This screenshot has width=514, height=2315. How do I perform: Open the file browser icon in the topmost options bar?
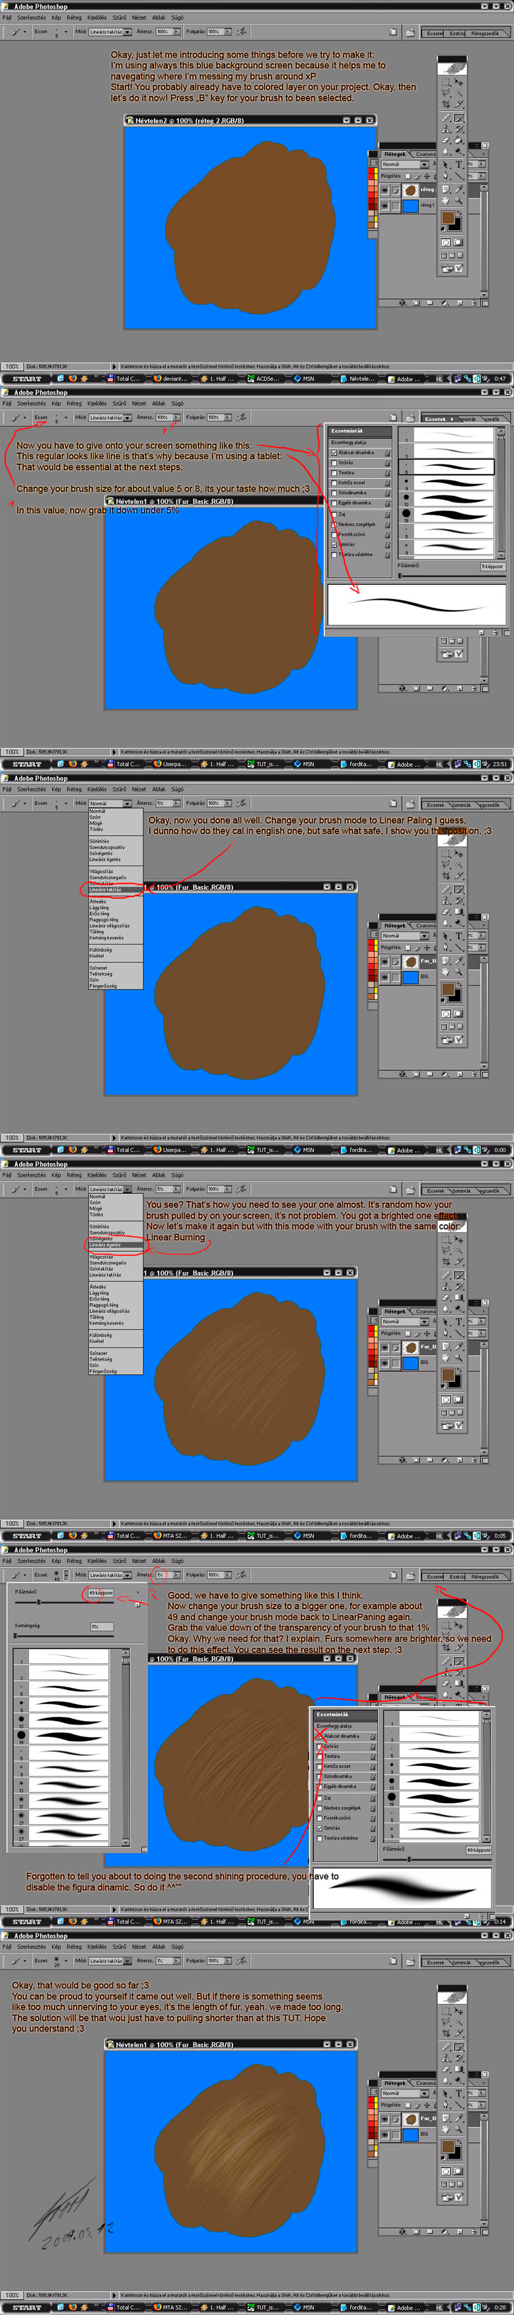point(412,32)
